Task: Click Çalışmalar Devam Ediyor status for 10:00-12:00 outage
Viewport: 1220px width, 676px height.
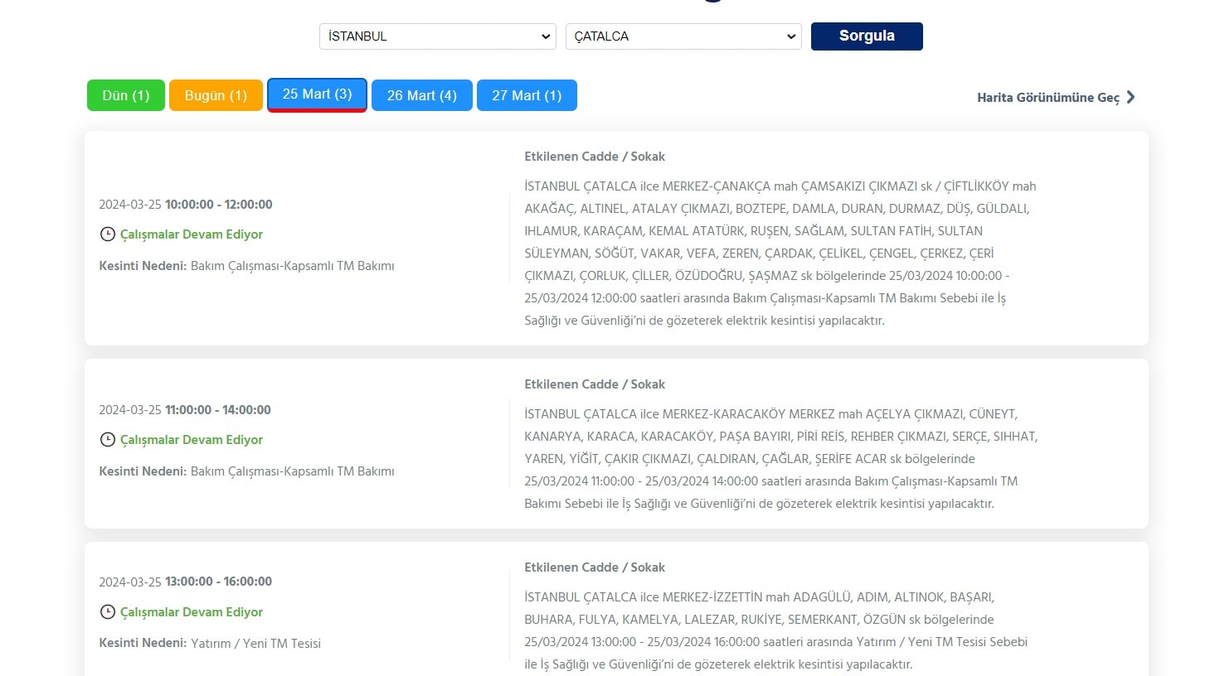Action: point(192,234)
